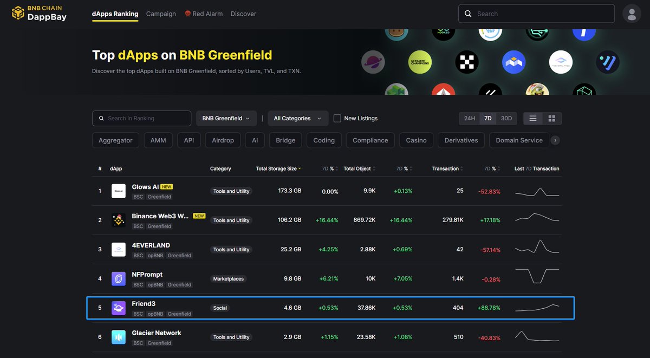Filter by Casino category
Image resolution: width=650 pixels, height=358 pixels.
417,140
